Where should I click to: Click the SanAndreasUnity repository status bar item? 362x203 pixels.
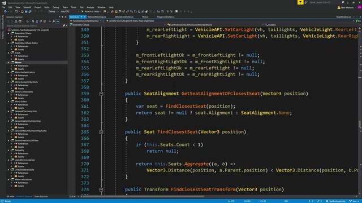click(335, 201)
